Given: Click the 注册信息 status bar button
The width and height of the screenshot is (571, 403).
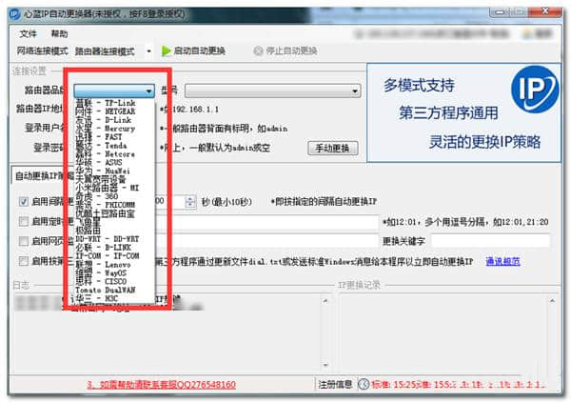Looking at the screenshot, I should tap(335, 384).
